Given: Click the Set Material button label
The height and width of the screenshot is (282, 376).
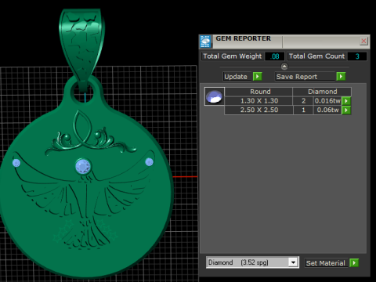Looking at the screenshot, I should point(326,263).
